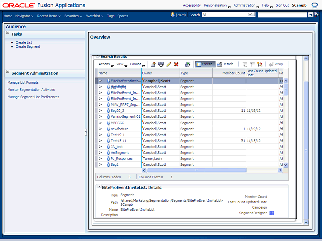Click the horizontal scrollbar right arrow
The height and width of the screenshot is (241, 322).
click(x=280, y=170)
